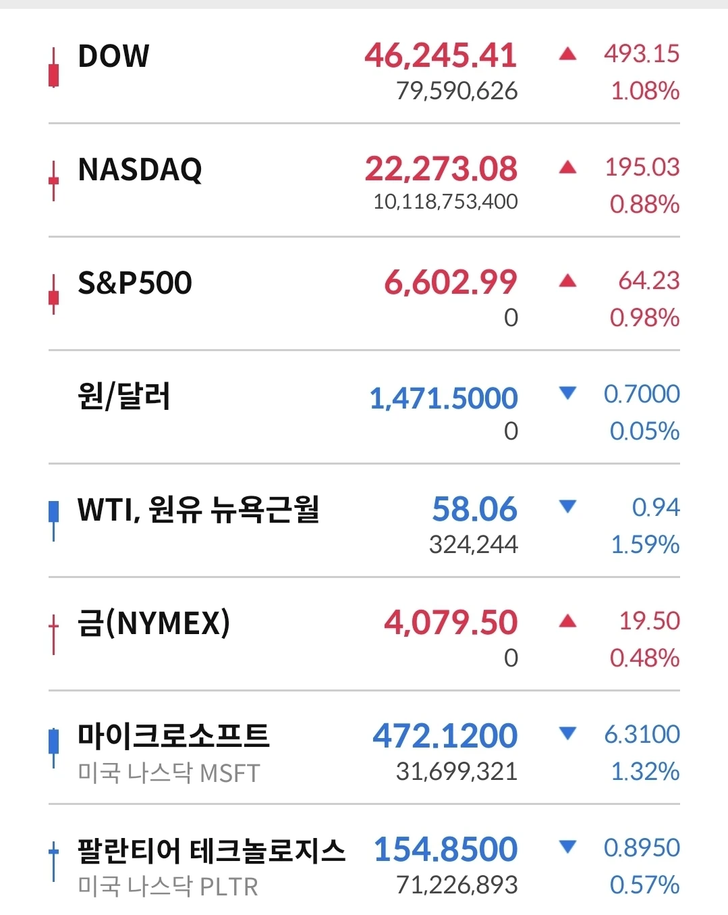Open the 원/달러 exchange rate entry

tap(364, 407)
